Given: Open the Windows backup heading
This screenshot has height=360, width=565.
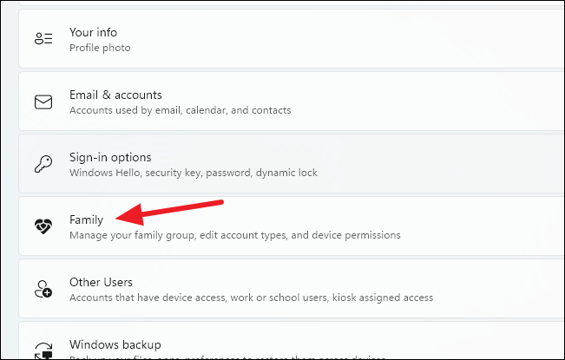Looking at the screenshot, I should 115,344.
